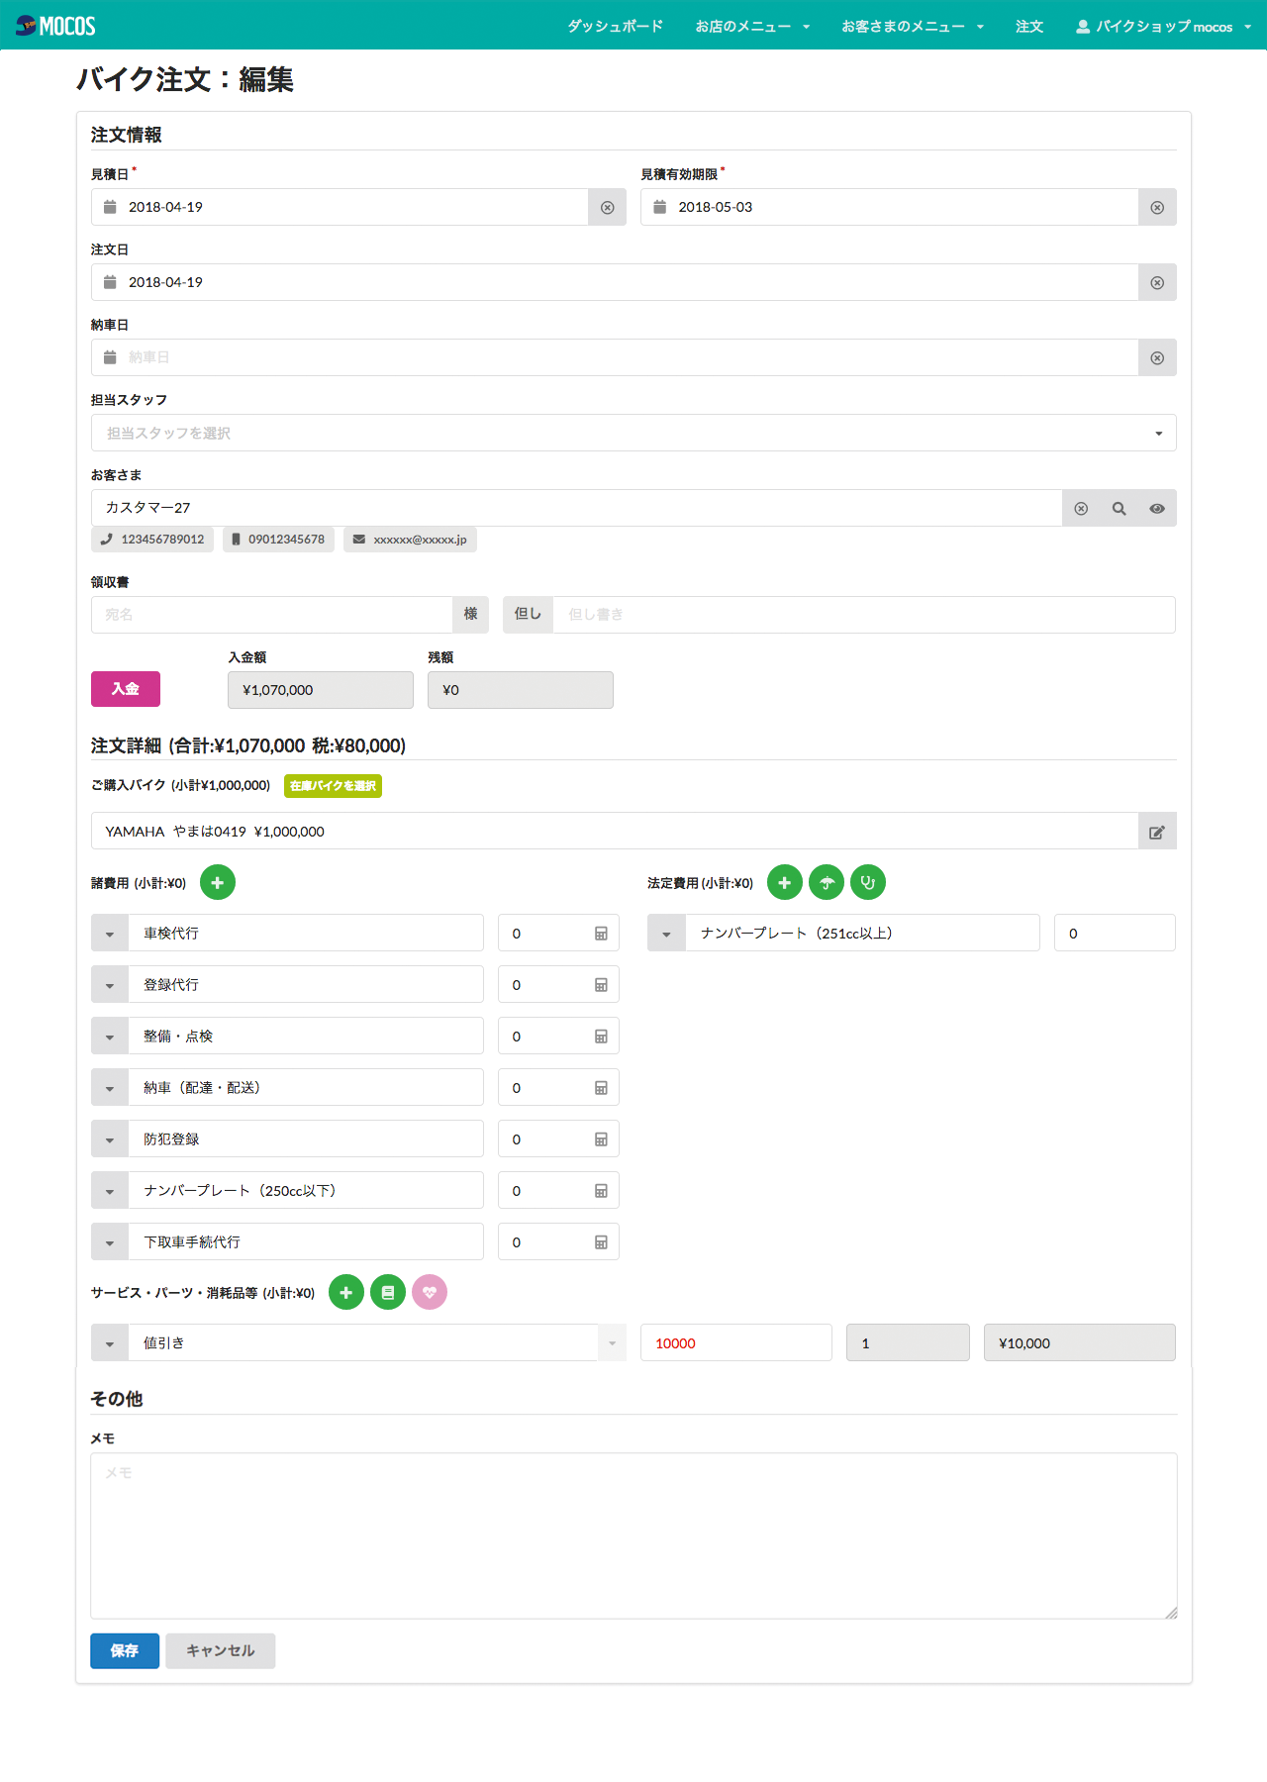Clear the 見積有効期限 date field

click(x=1157, y=207)
